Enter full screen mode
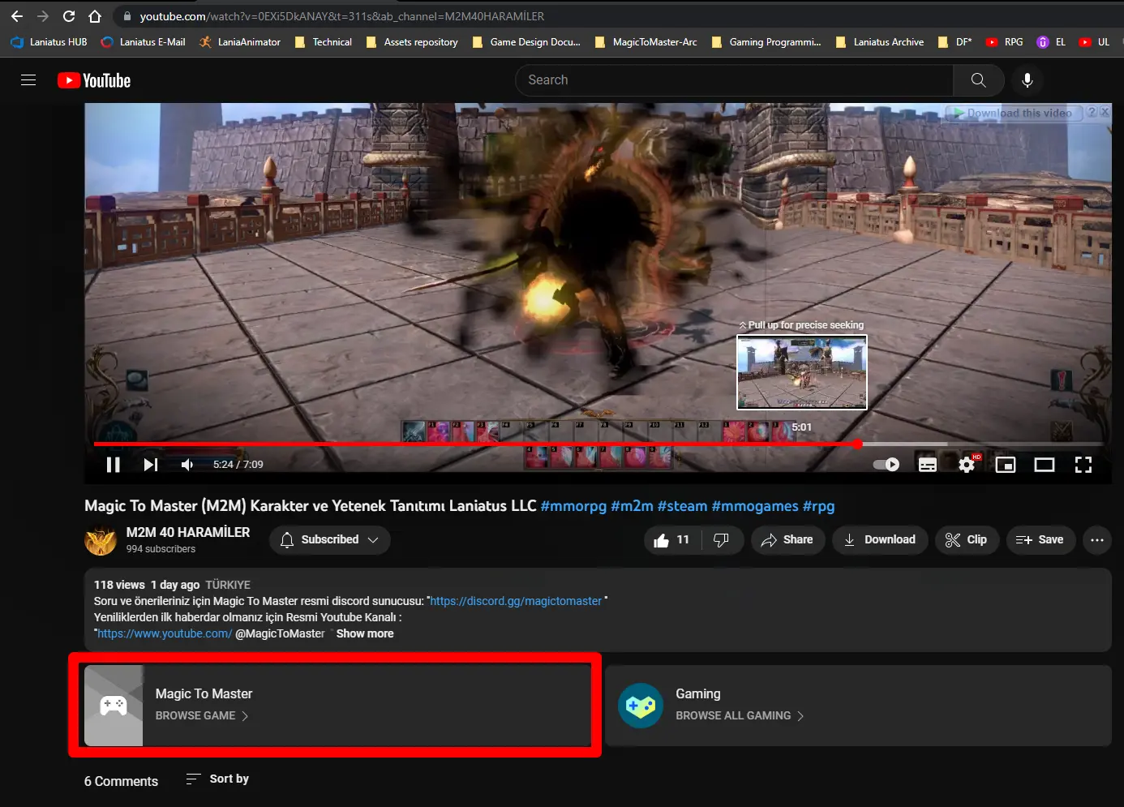The width and height of the screenshot is (1124, 807). click(x=1083, y=465)
